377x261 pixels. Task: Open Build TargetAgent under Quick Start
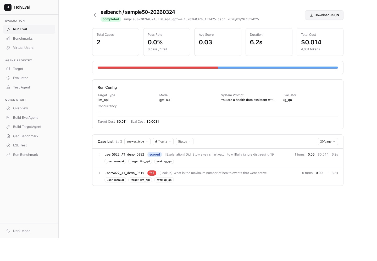coord(29,127)
